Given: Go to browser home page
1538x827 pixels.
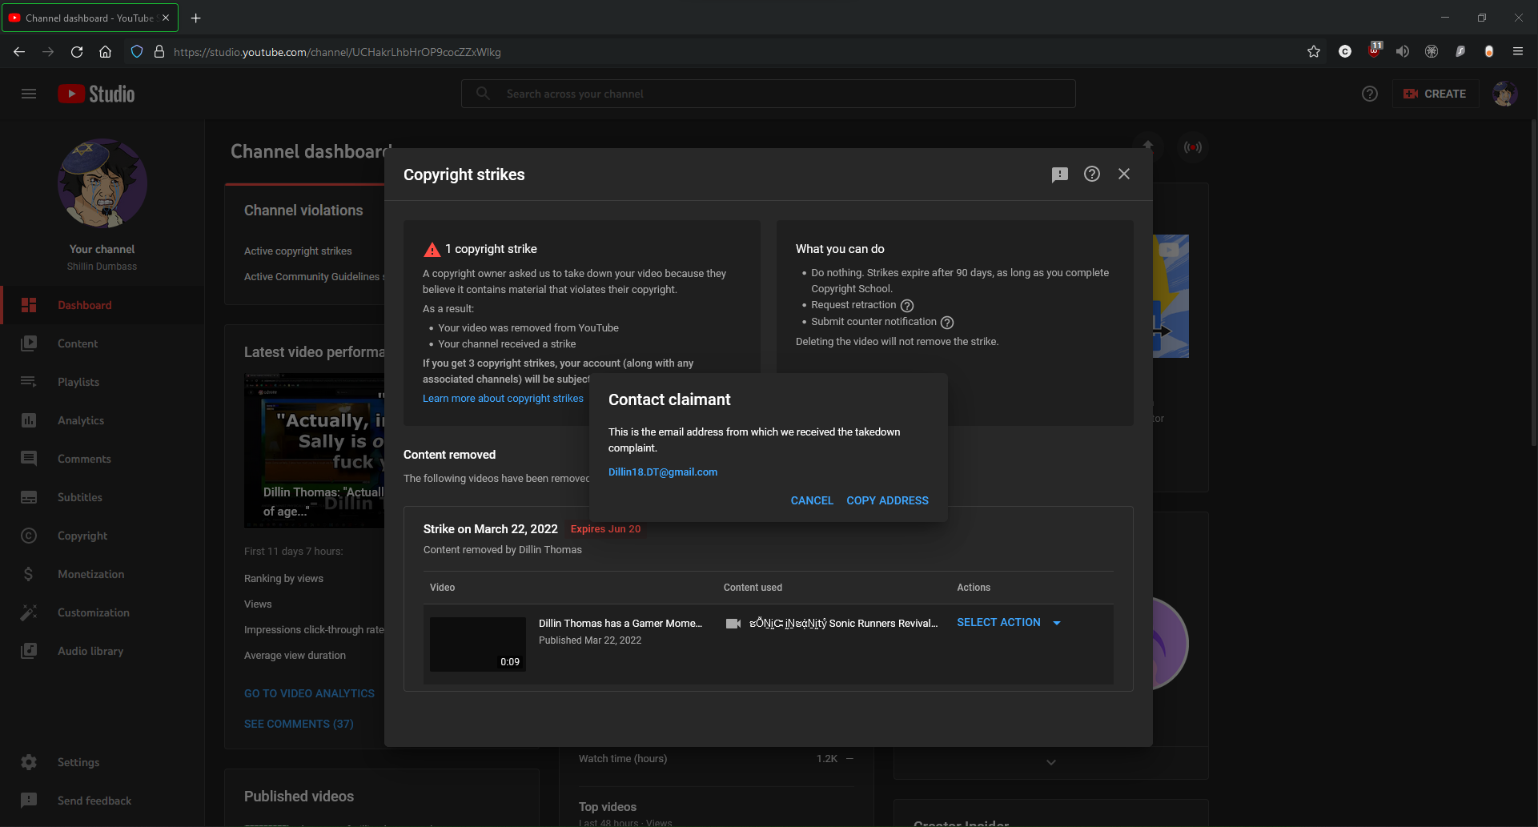Looking at the screenshot, I should [x=105, y=52].
